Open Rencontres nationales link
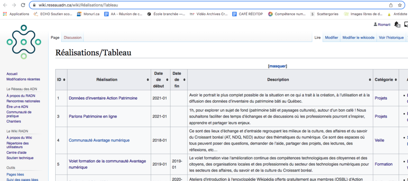408x181 pixels. coord(23,101)
